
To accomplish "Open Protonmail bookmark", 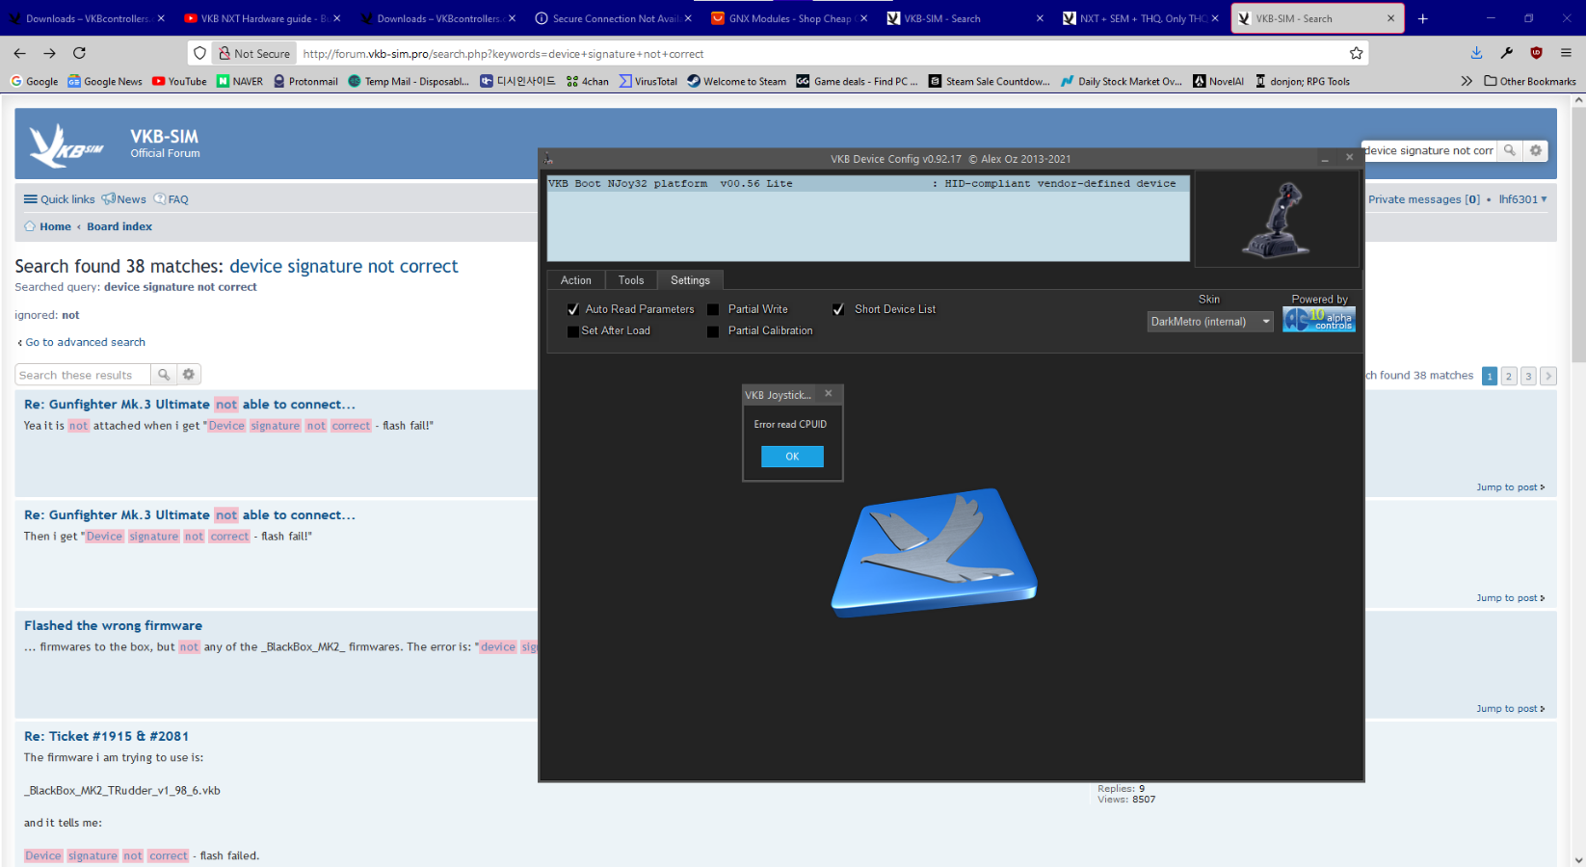I will [x=305, y=82].
